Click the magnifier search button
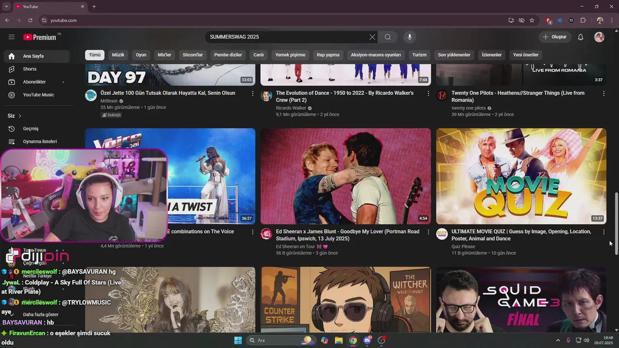 tap(388, 37)
